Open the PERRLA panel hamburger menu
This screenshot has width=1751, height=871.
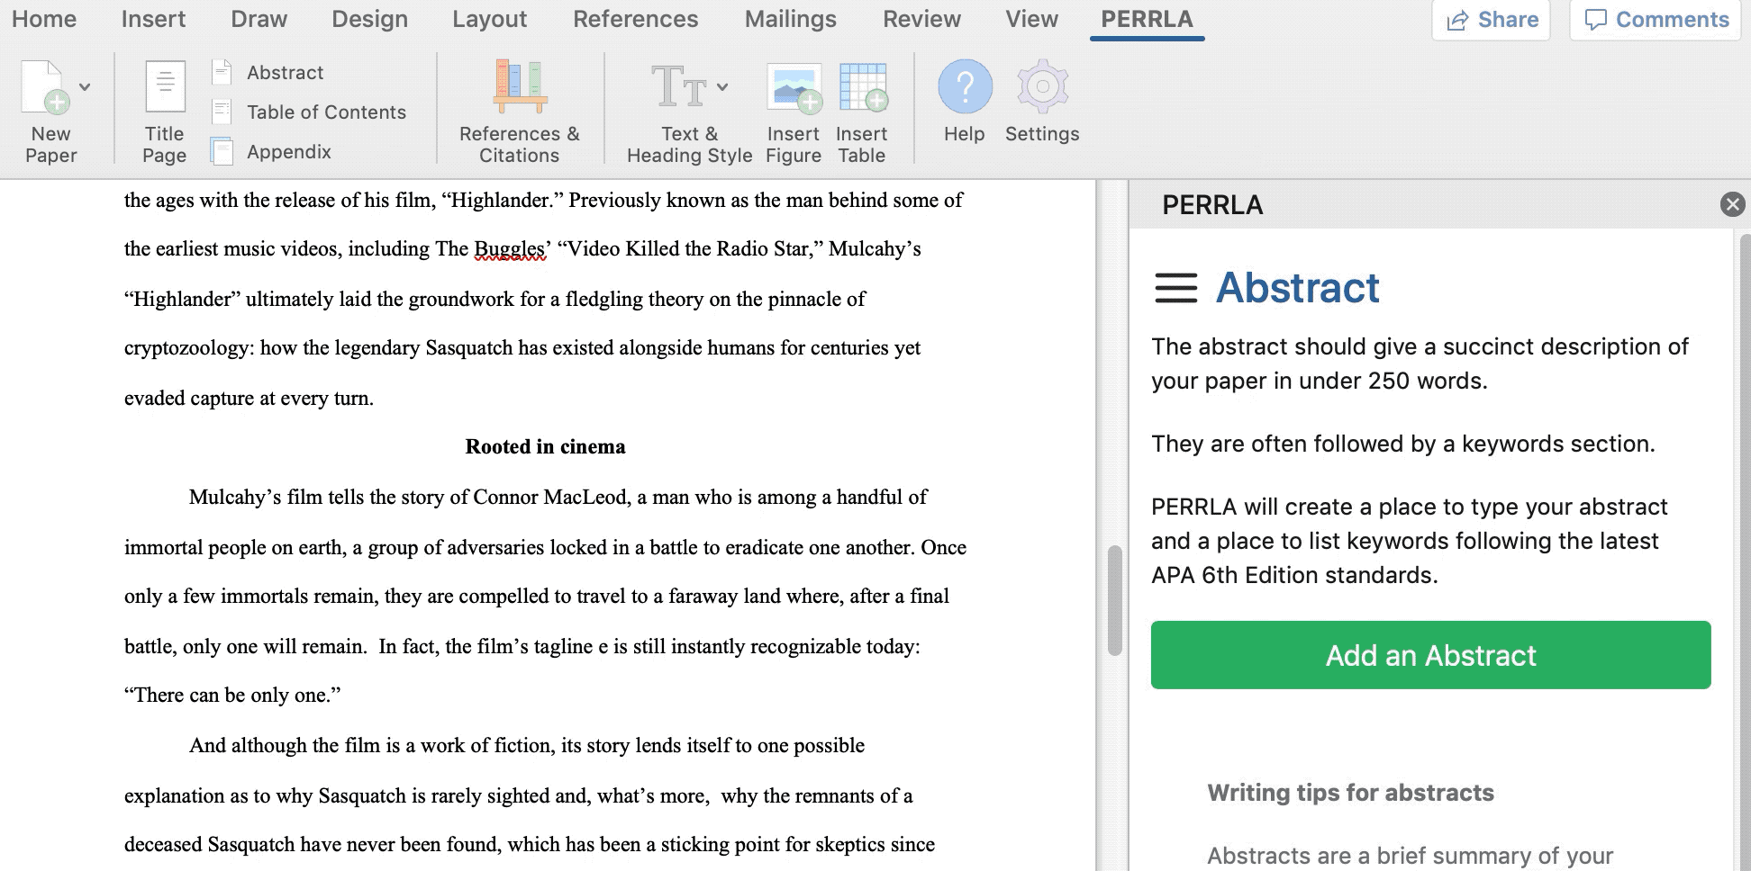coord(1175,289)
